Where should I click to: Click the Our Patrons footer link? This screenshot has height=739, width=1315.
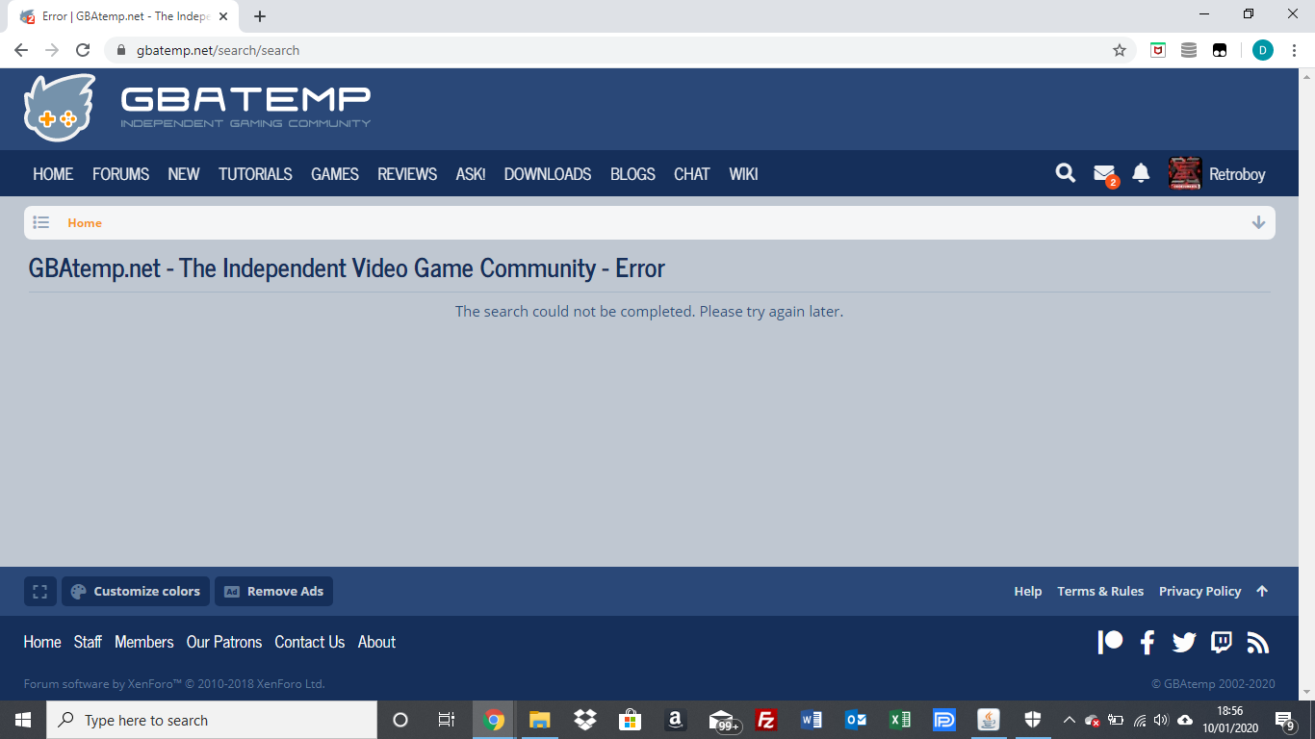(x=224, y=642)
